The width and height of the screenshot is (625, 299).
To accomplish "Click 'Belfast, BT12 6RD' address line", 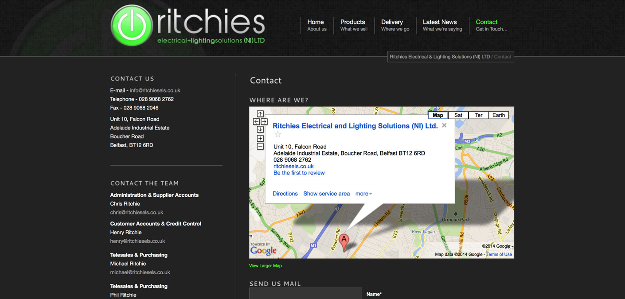I will pos(132,145).
